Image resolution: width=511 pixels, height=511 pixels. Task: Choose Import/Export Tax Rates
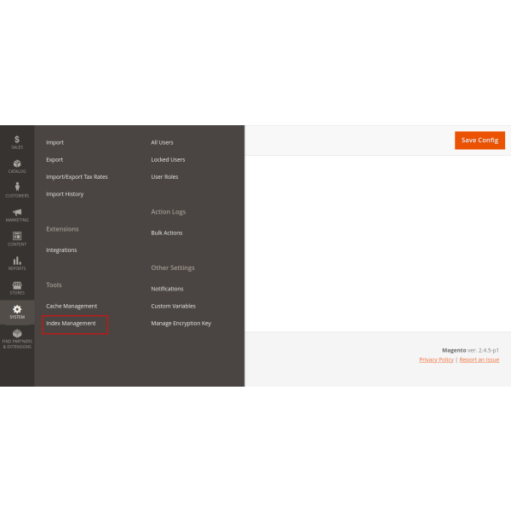tap(77, 176)
